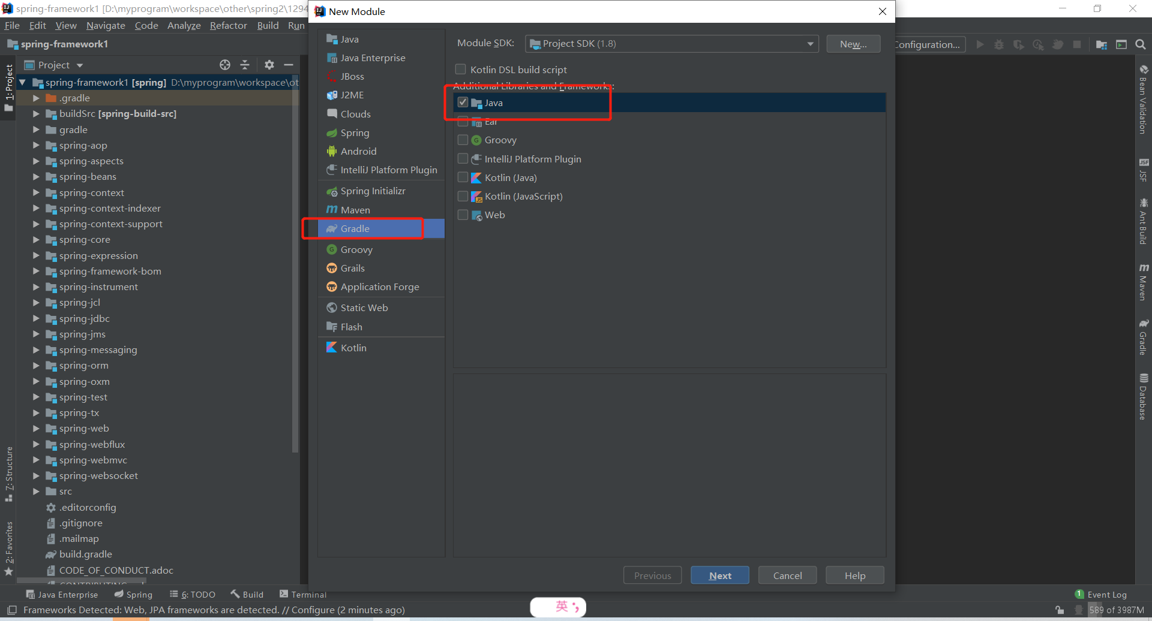The width and height of the screenshot is (1152, 621).
Task: Click the Cancel button
Action: click(787, 575)
